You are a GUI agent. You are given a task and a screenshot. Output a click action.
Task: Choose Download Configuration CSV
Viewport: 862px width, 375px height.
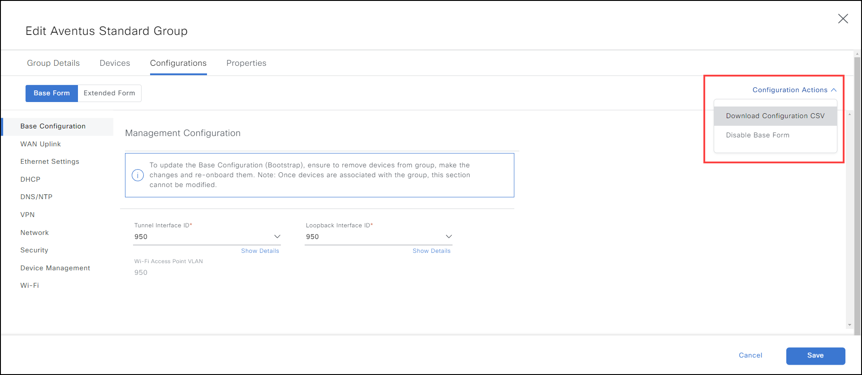click(775, 116)
